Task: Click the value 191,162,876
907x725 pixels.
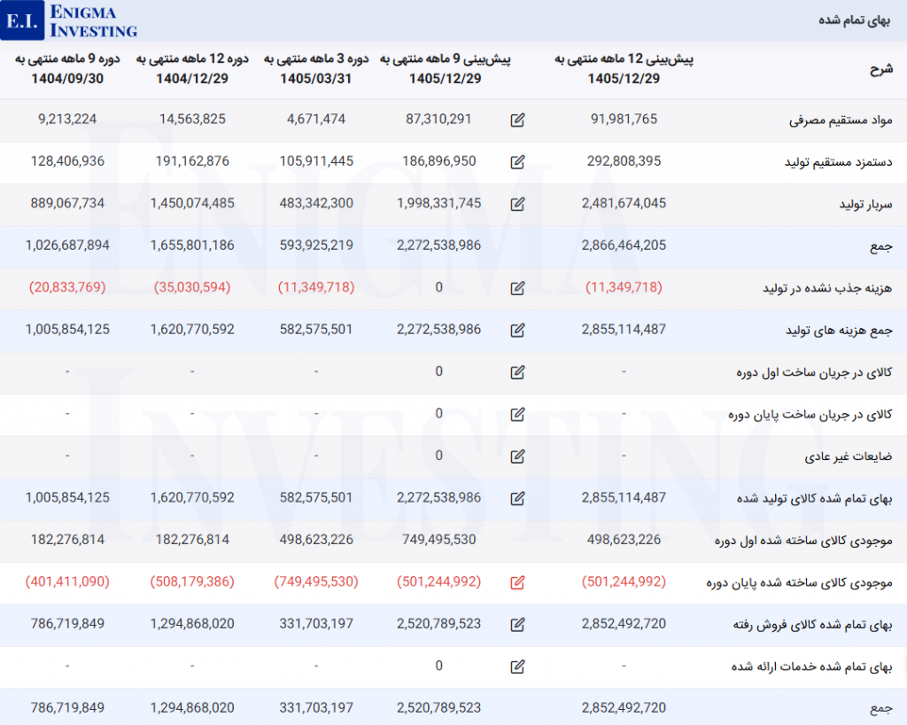Action: pyautogui.click(x=192, y=161)
